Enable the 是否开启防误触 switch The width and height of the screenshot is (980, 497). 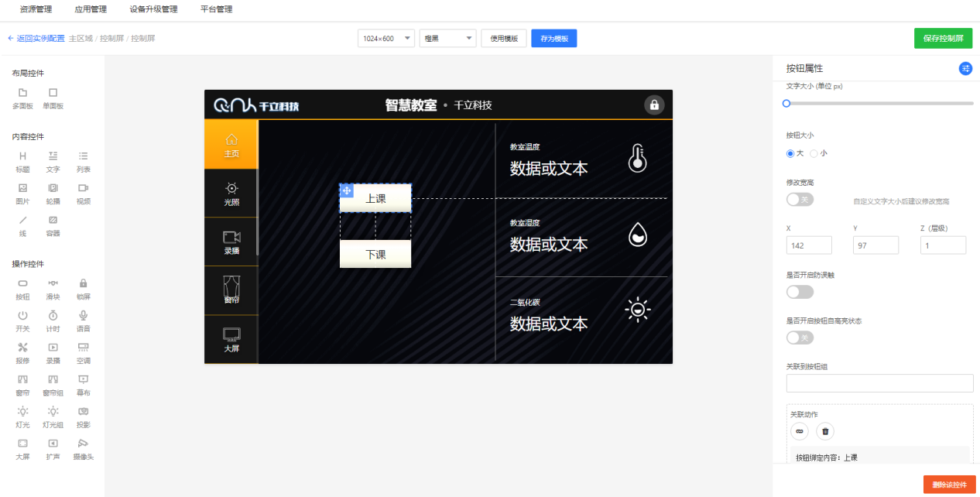[x=800, y=292]
